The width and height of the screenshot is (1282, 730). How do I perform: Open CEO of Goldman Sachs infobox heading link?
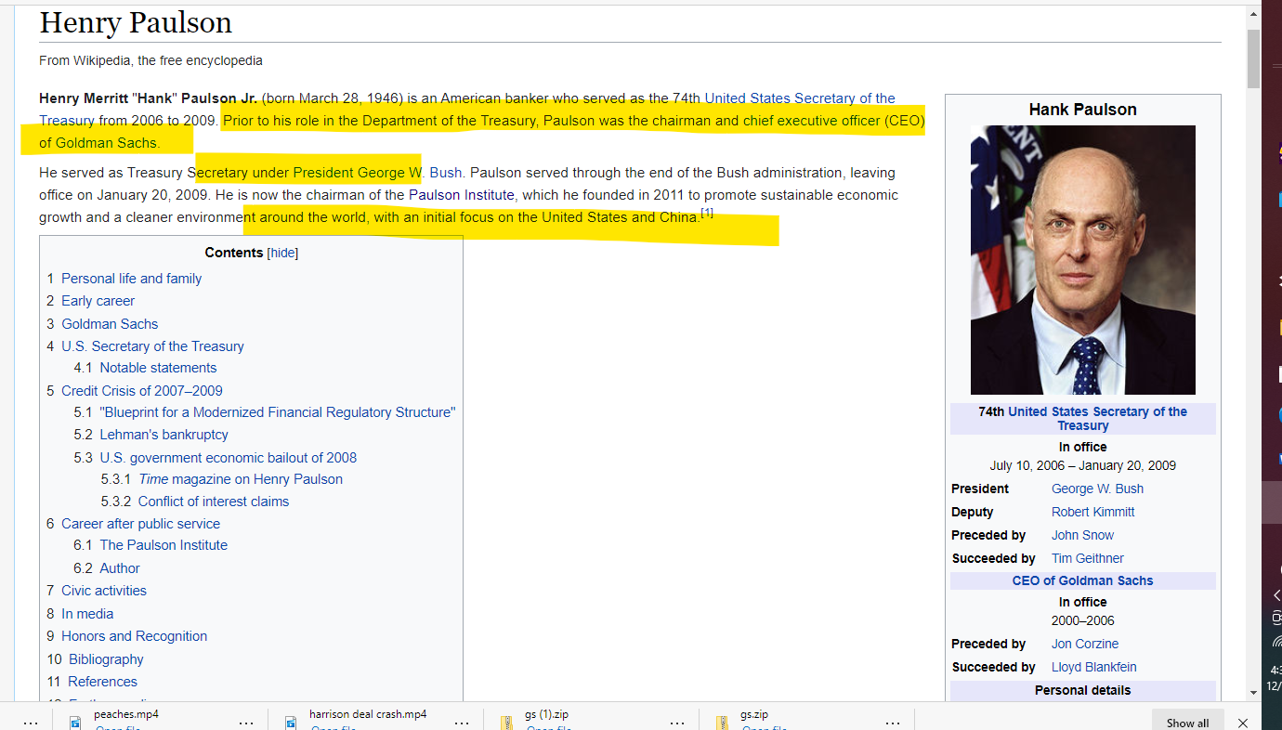[1082, 580]
